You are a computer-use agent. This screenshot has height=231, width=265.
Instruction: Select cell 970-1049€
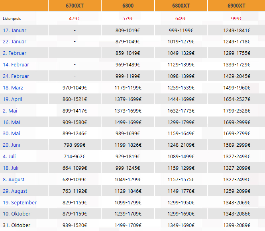coord(75,88)
